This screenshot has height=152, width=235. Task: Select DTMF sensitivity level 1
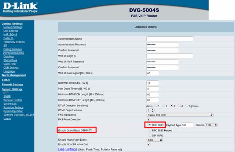pos(156,105)
